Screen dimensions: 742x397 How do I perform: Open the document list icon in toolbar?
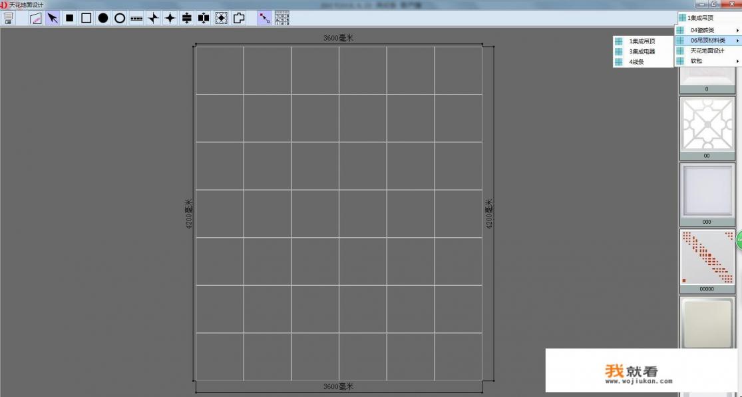click(9, 18)
